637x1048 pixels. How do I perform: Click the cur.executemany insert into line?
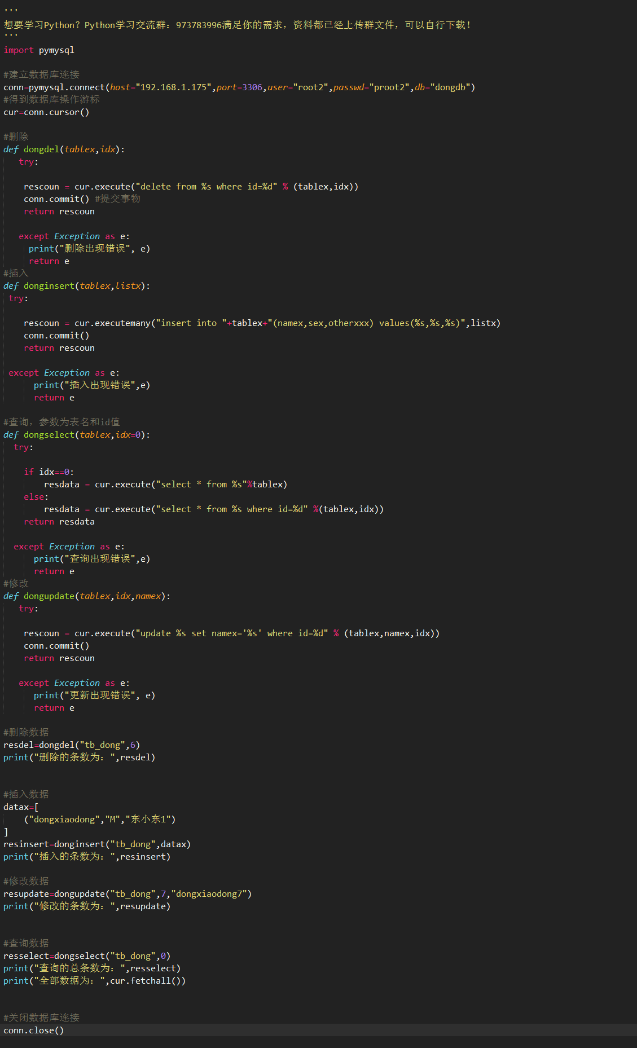point(262,323)
